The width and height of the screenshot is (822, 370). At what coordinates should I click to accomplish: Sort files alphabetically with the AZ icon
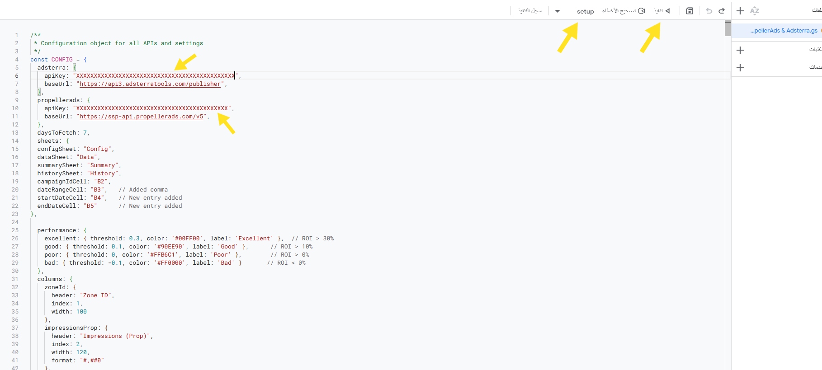point(755,11)
